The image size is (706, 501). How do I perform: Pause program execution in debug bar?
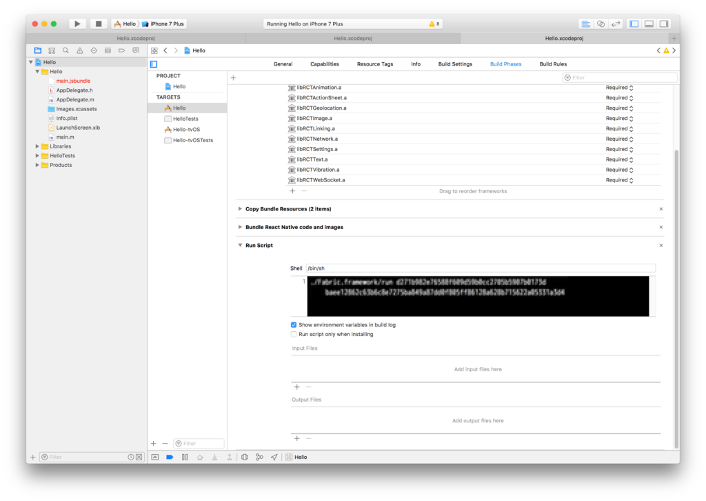tap(185, 457)
